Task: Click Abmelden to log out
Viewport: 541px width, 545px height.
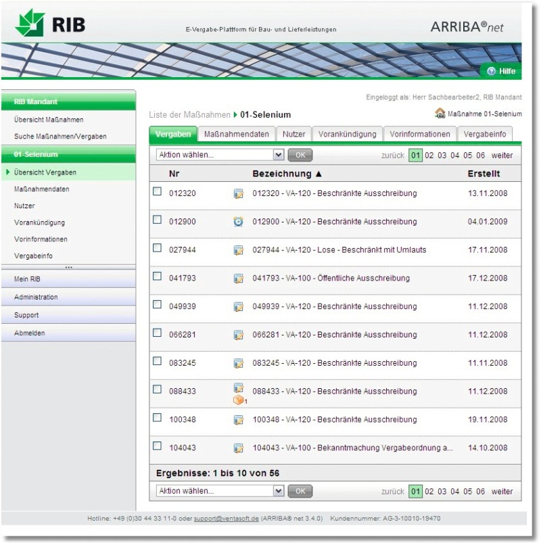Action: click(68, 333)
